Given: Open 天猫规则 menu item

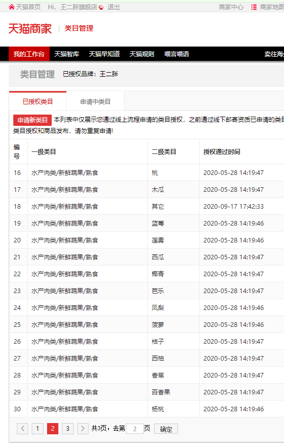Looking at the screenshot, I should (142, 54).
